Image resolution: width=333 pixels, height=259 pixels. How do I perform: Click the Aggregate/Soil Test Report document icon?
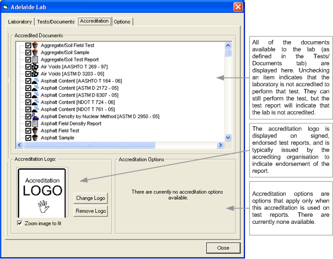click(x=35, y=59)
